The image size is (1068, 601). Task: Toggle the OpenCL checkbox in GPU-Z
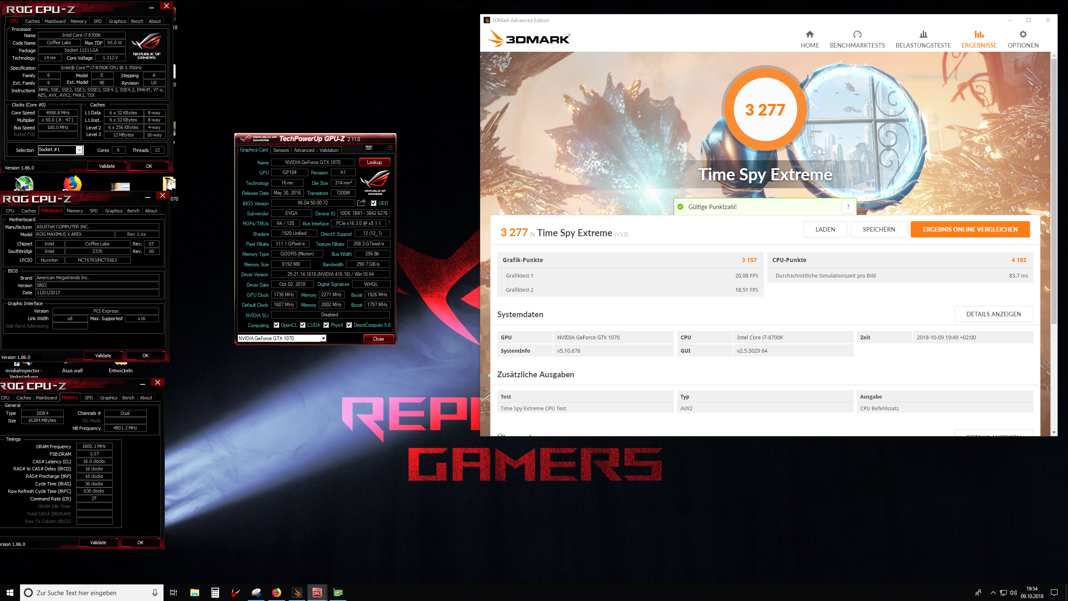point(276,325)
